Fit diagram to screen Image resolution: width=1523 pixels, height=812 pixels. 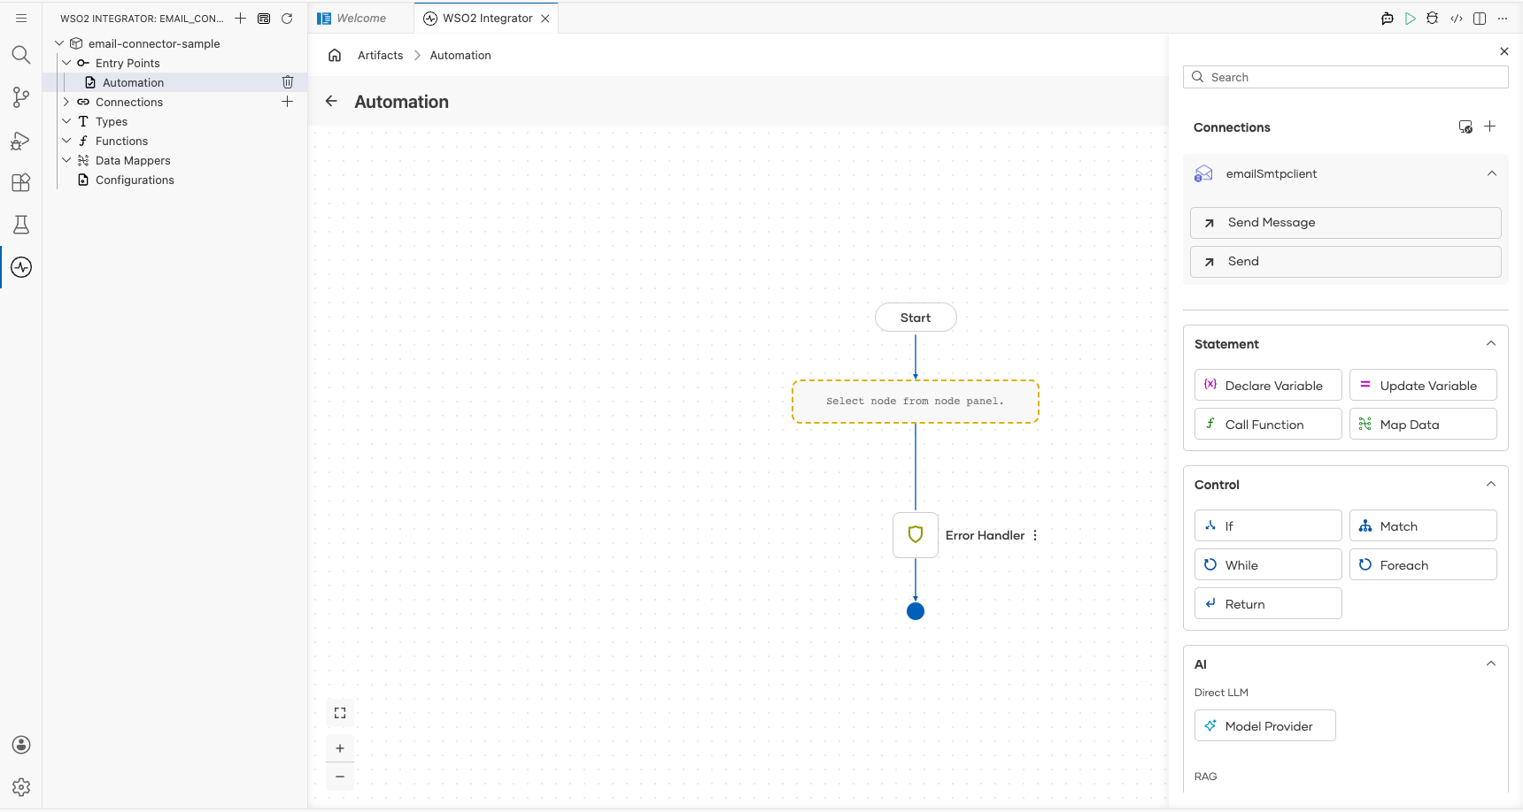pyautogui.click(x=340, y=713)
